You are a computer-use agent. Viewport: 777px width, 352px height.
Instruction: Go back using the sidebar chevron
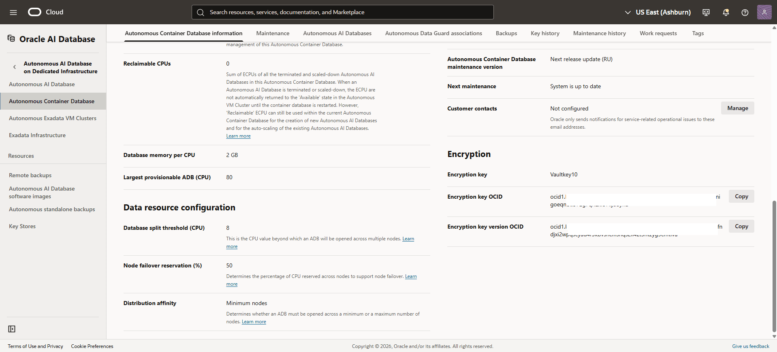click(x=15, y=67)
